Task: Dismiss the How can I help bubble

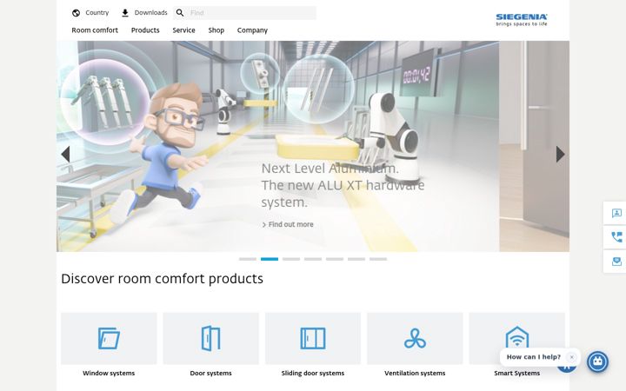Action: point(572,357)
